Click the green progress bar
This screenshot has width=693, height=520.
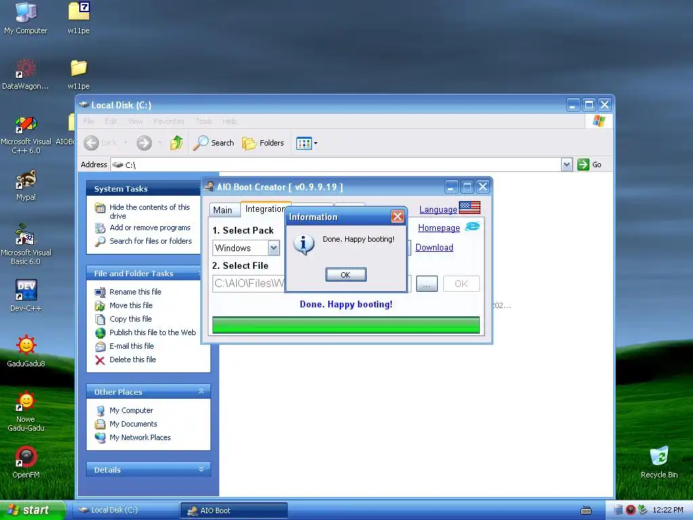pyautogui.click(x=346, y=325)
